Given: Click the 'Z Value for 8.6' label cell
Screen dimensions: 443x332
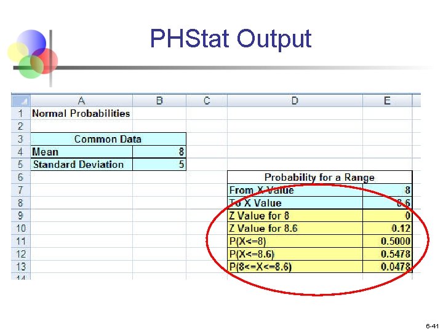Looking at the screenshot, I should pos(295,228).
